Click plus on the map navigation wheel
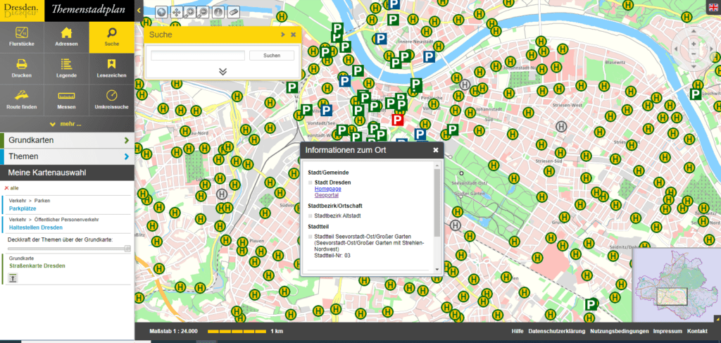721x343 pixels. (x=694, y=44)
